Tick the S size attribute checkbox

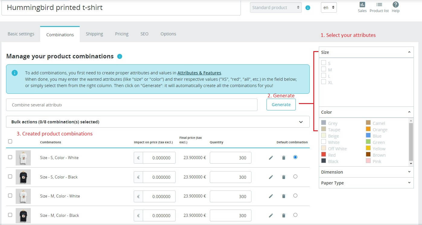point(324,63)
